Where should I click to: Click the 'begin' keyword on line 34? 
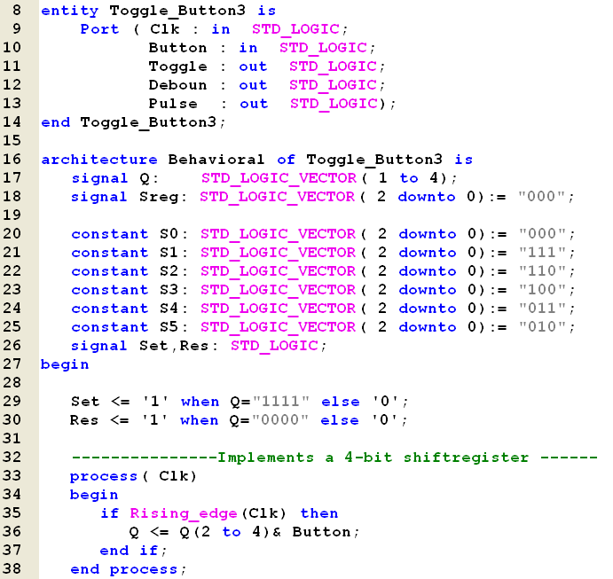click(x=94, y=496)
